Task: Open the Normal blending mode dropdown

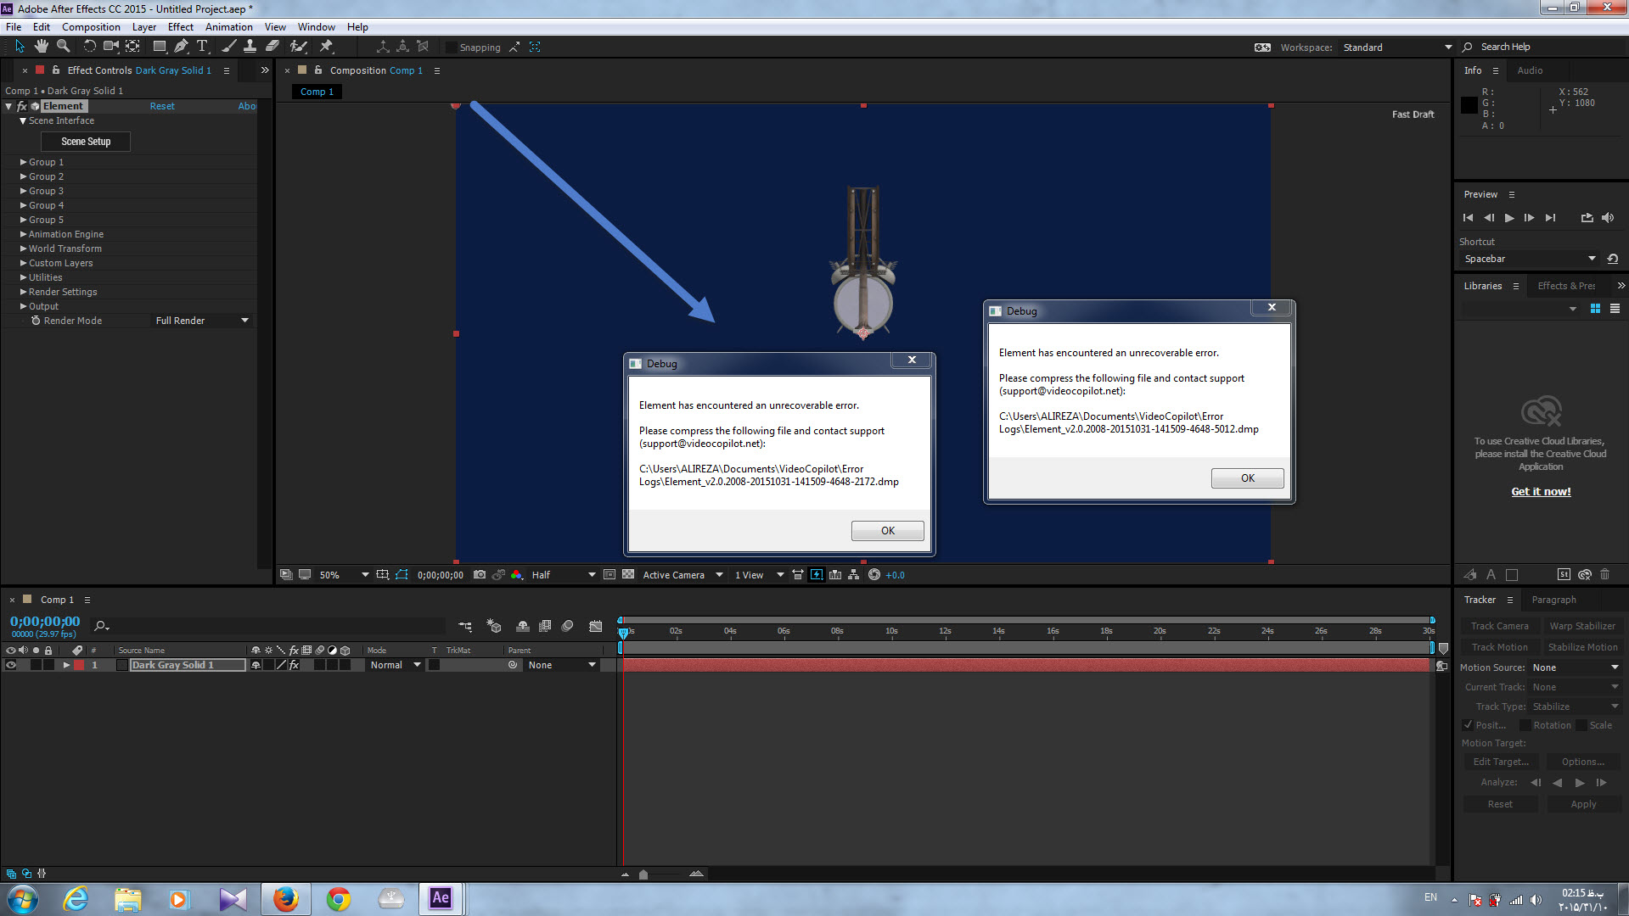Action: pyautogui.click(x=395, y=665)
